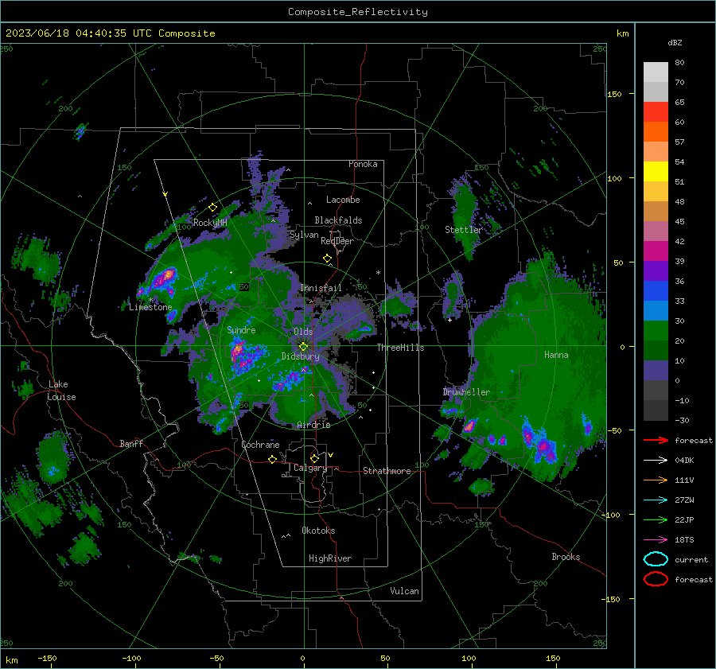This screenshot has width=716, height=669.
Task: Click the Banff town label
Action: click(131, 443)
